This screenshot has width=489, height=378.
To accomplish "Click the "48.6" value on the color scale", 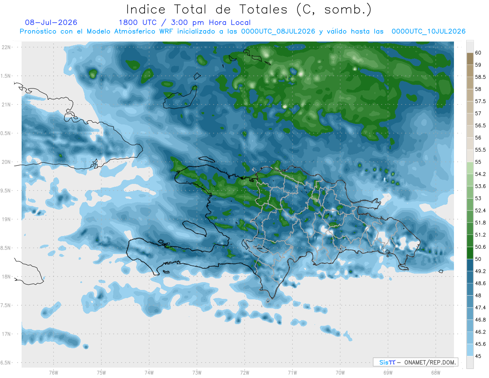I will [x=480, y=283].
